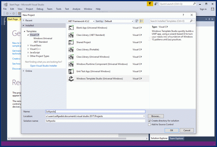This screenshot has height=147, width=217.
Task: Open the dialog help question mark
Action: (x=183, y=15)
